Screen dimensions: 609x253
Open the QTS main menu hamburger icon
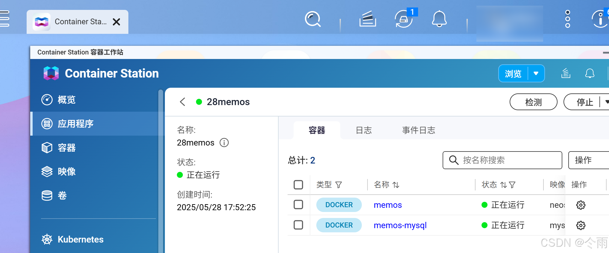(4, 19)
